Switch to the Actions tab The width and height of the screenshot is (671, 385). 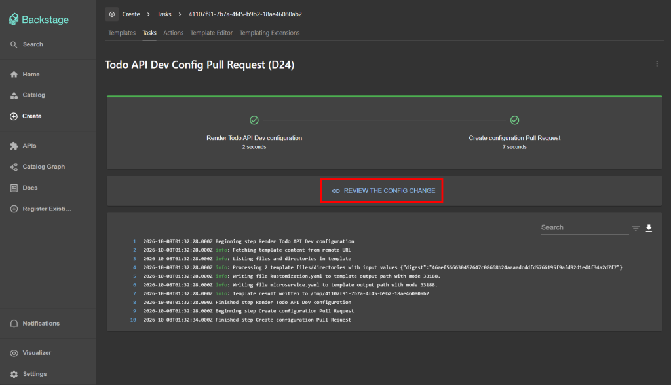point(173,33)
